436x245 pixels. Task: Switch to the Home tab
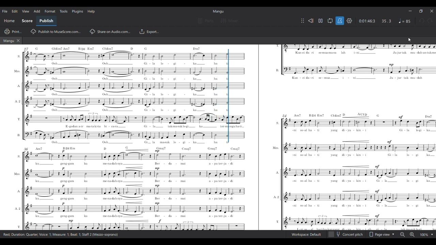(x=9, y=21)
